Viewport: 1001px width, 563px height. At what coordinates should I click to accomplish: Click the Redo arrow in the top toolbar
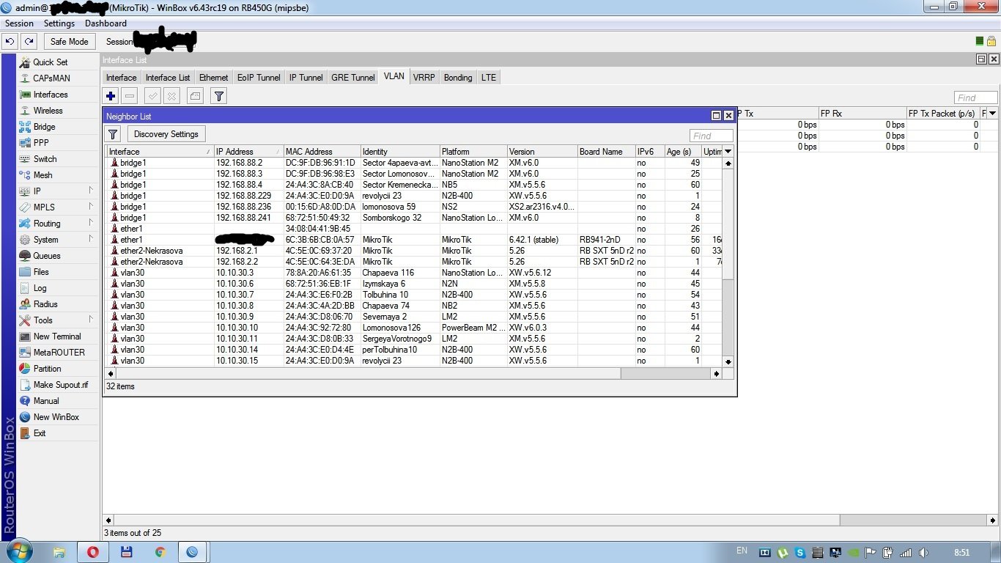29,42
